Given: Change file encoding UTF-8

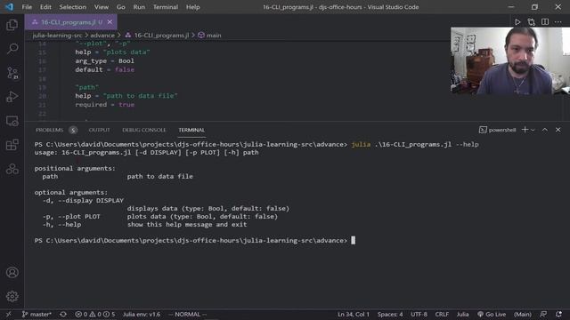Looking at the screenshot, I should (x=419, y=314).
